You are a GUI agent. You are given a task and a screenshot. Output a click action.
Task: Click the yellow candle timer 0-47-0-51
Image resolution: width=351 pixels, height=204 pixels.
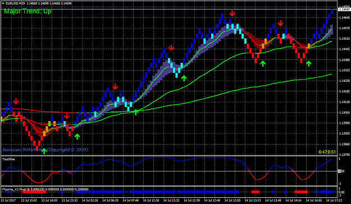pyautogui.click(x=327, y=152)
